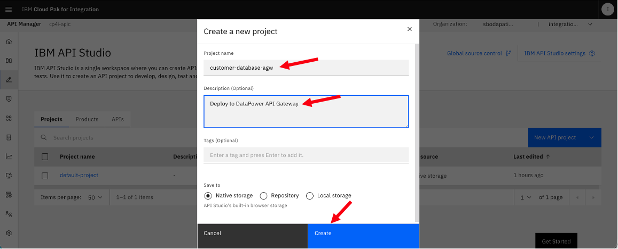Image resolution: width=618 pixels, height=249 pixels.
Task: Open the default-project link
Action: (x=79, y=175)
